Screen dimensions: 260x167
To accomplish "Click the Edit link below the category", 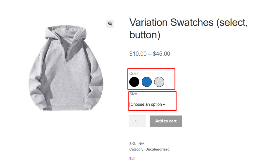I will click(132, 158).
